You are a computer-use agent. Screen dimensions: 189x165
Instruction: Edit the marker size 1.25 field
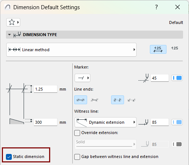pyautogui.click(x=45, y=89)
